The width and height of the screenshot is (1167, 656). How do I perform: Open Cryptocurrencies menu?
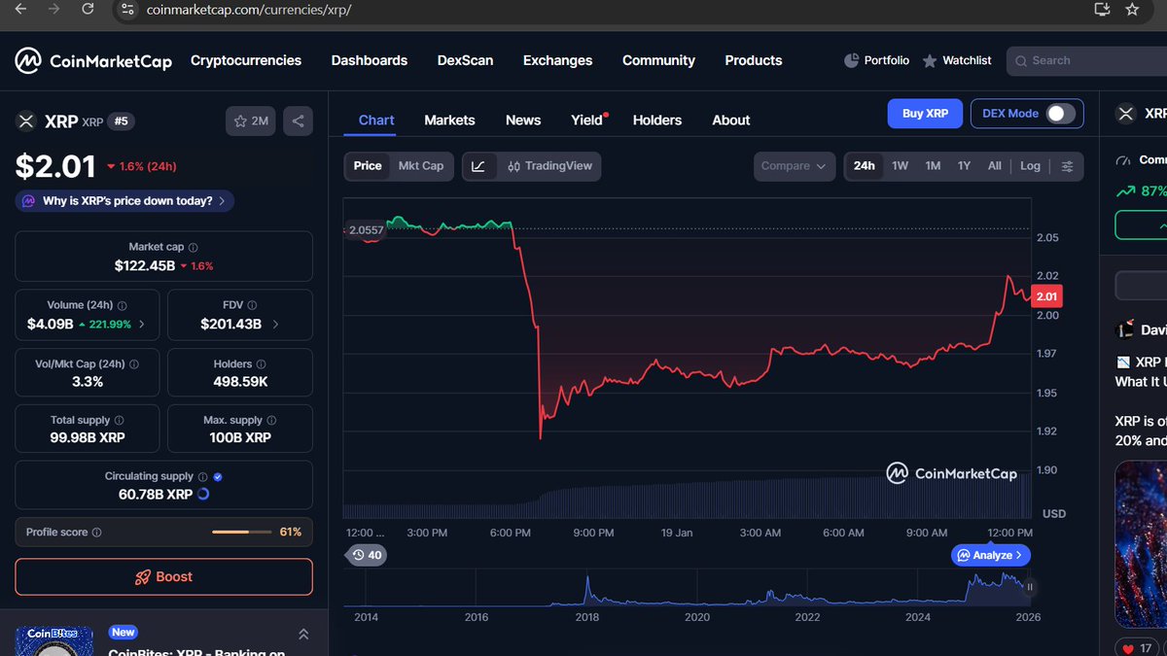click(246, 60)
